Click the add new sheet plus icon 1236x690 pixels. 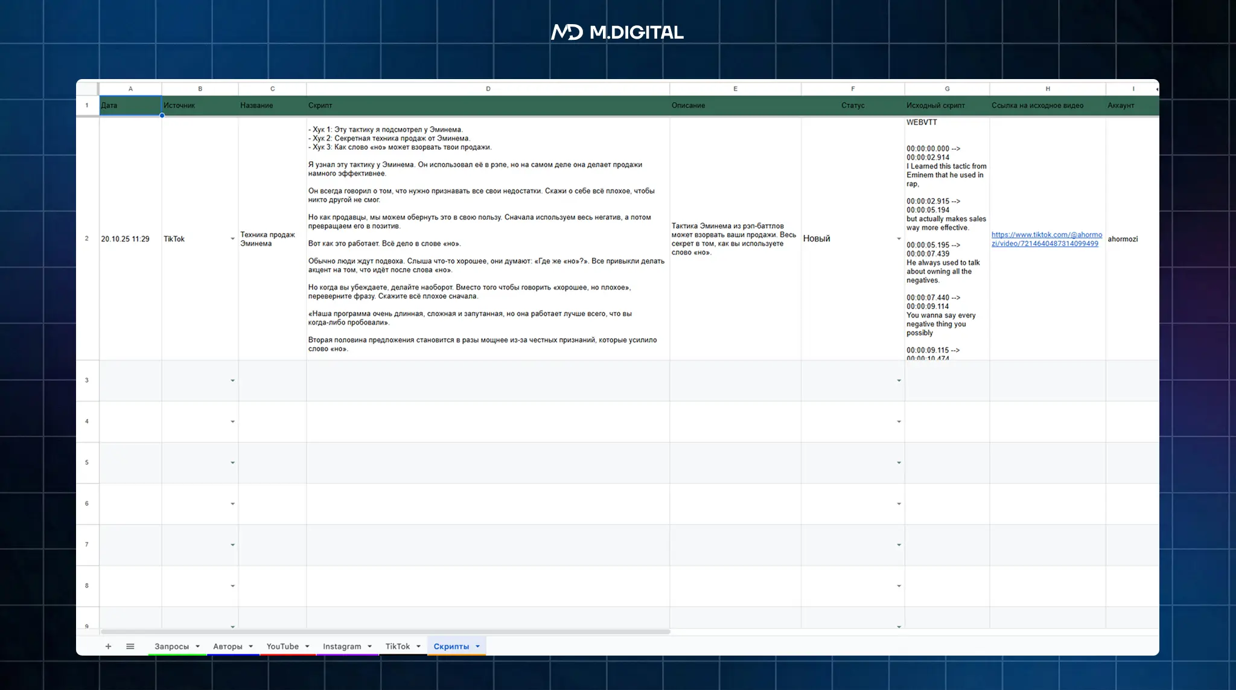coord(108,647)
